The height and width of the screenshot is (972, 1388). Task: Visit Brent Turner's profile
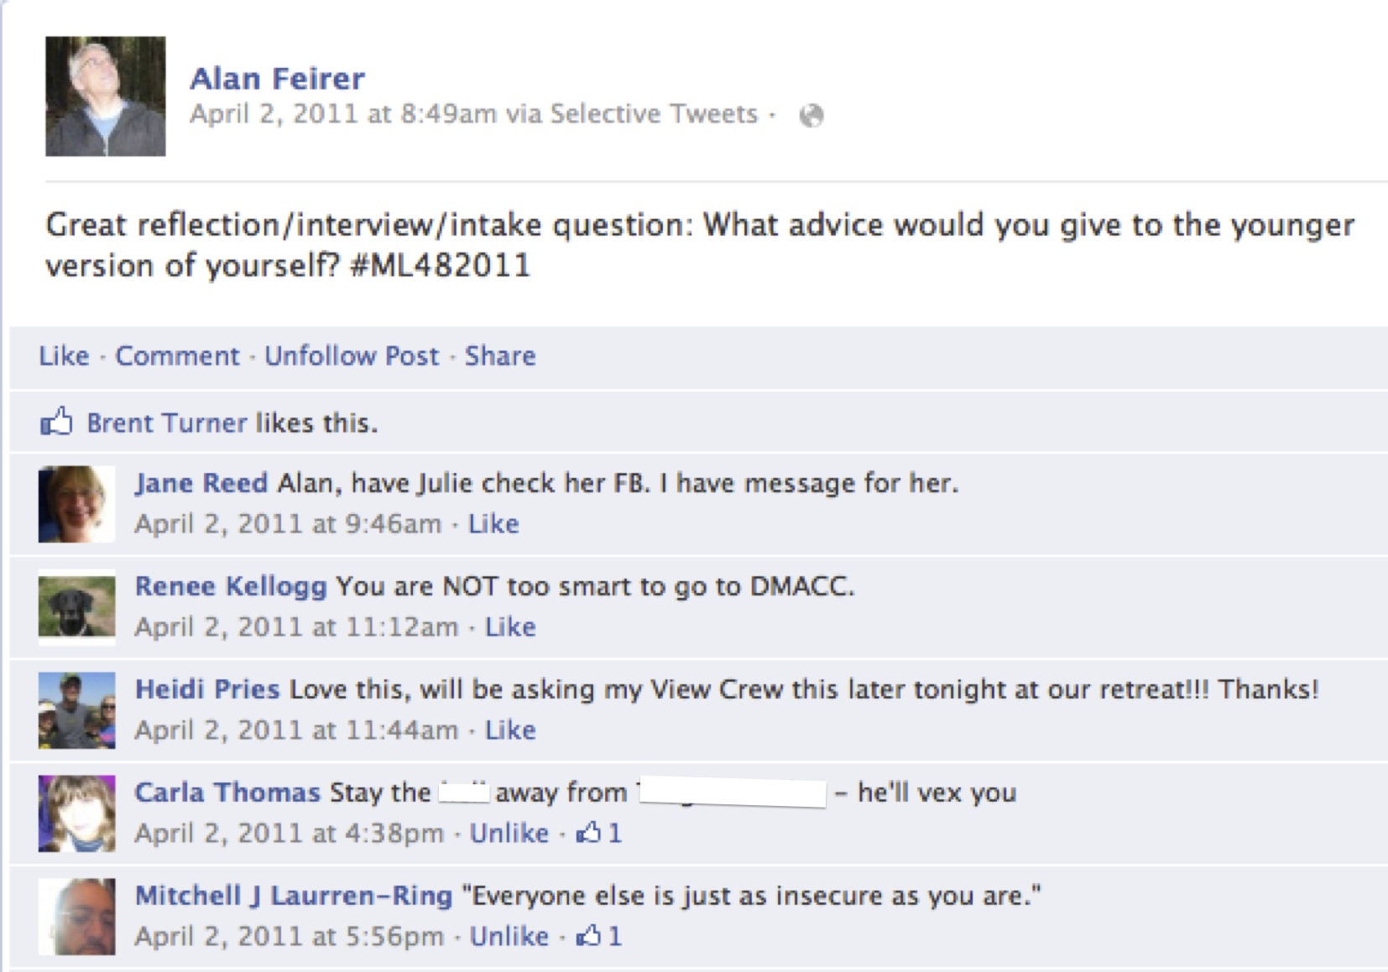click(x=167, y=423)
